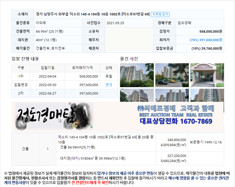The height and width of the screenshot is (187, 235).
Task: Select the address text 경기 남양주시 와부읍 덕소리
Action: 58,14
